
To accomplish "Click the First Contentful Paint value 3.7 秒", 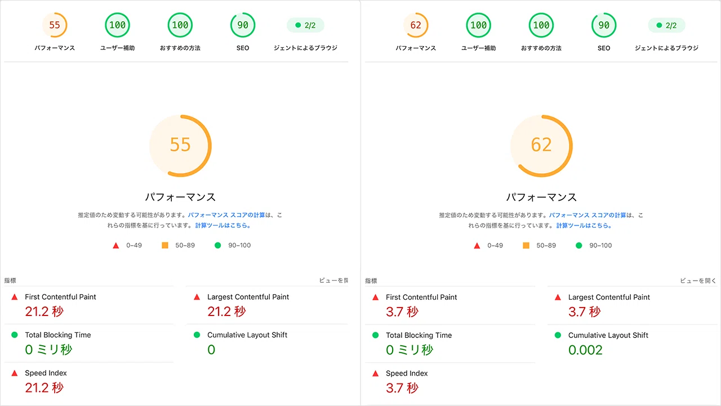I will click(402, 312).
